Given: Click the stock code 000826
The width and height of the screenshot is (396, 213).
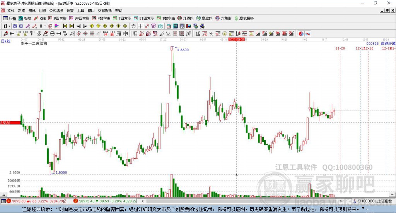Looking at the screenshot, I should [x=372, y=43].
